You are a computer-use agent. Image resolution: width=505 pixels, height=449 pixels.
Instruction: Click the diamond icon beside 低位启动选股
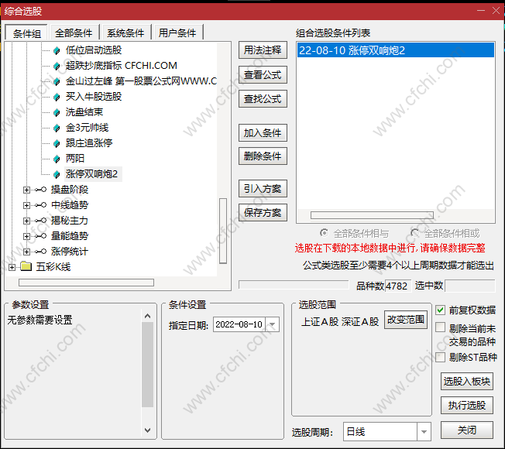[57, 50]
